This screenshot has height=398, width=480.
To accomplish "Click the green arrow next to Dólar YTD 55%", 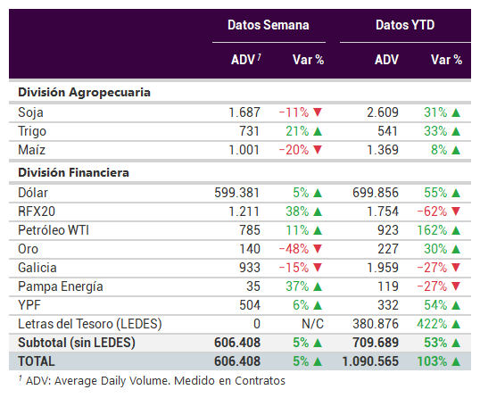I will pos(456,193).
